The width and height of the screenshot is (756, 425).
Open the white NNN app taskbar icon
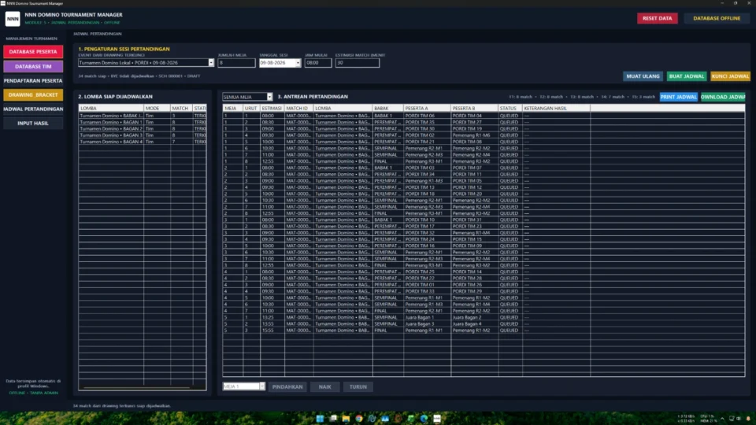pos(437,418)
